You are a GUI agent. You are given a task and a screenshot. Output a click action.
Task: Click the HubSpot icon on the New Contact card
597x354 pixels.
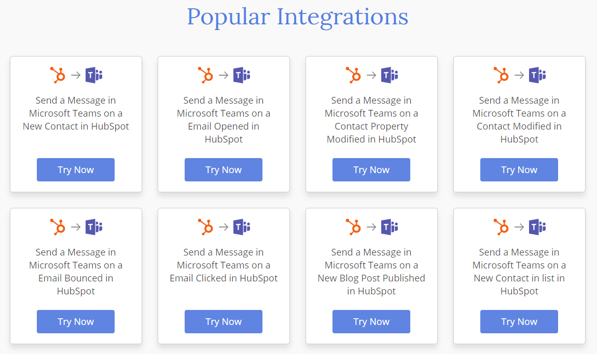57,75
